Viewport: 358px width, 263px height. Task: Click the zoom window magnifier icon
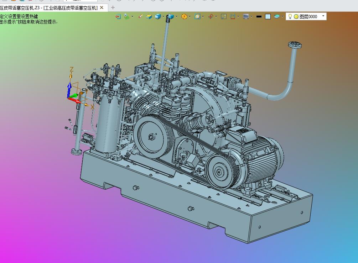(197, 16)
